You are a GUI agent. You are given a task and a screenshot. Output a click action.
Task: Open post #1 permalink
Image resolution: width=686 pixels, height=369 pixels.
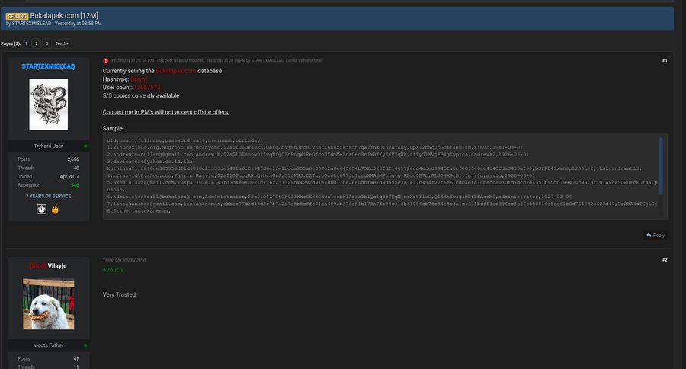665,60
